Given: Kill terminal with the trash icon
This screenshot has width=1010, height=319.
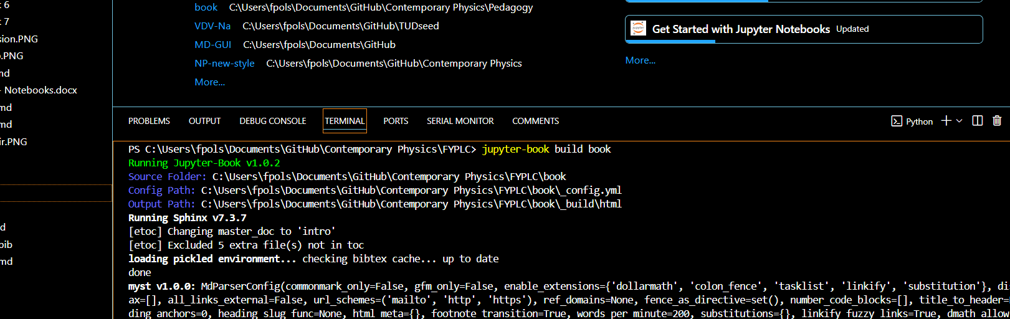Looking at the screenshot, I should (x=997, y=121).
